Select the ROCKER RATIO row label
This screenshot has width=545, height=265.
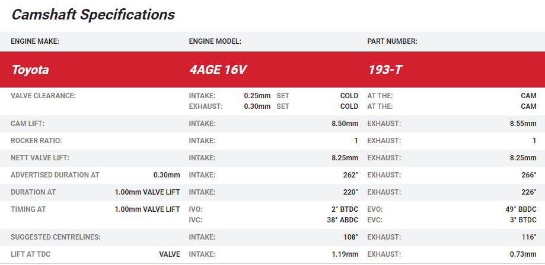36,141
